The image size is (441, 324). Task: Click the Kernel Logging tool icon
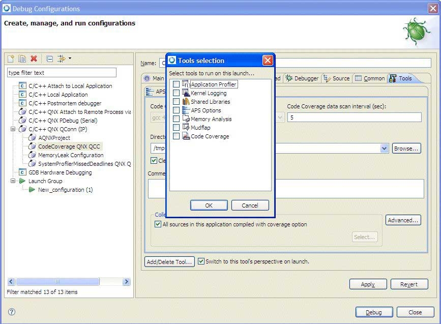(186, 93)
